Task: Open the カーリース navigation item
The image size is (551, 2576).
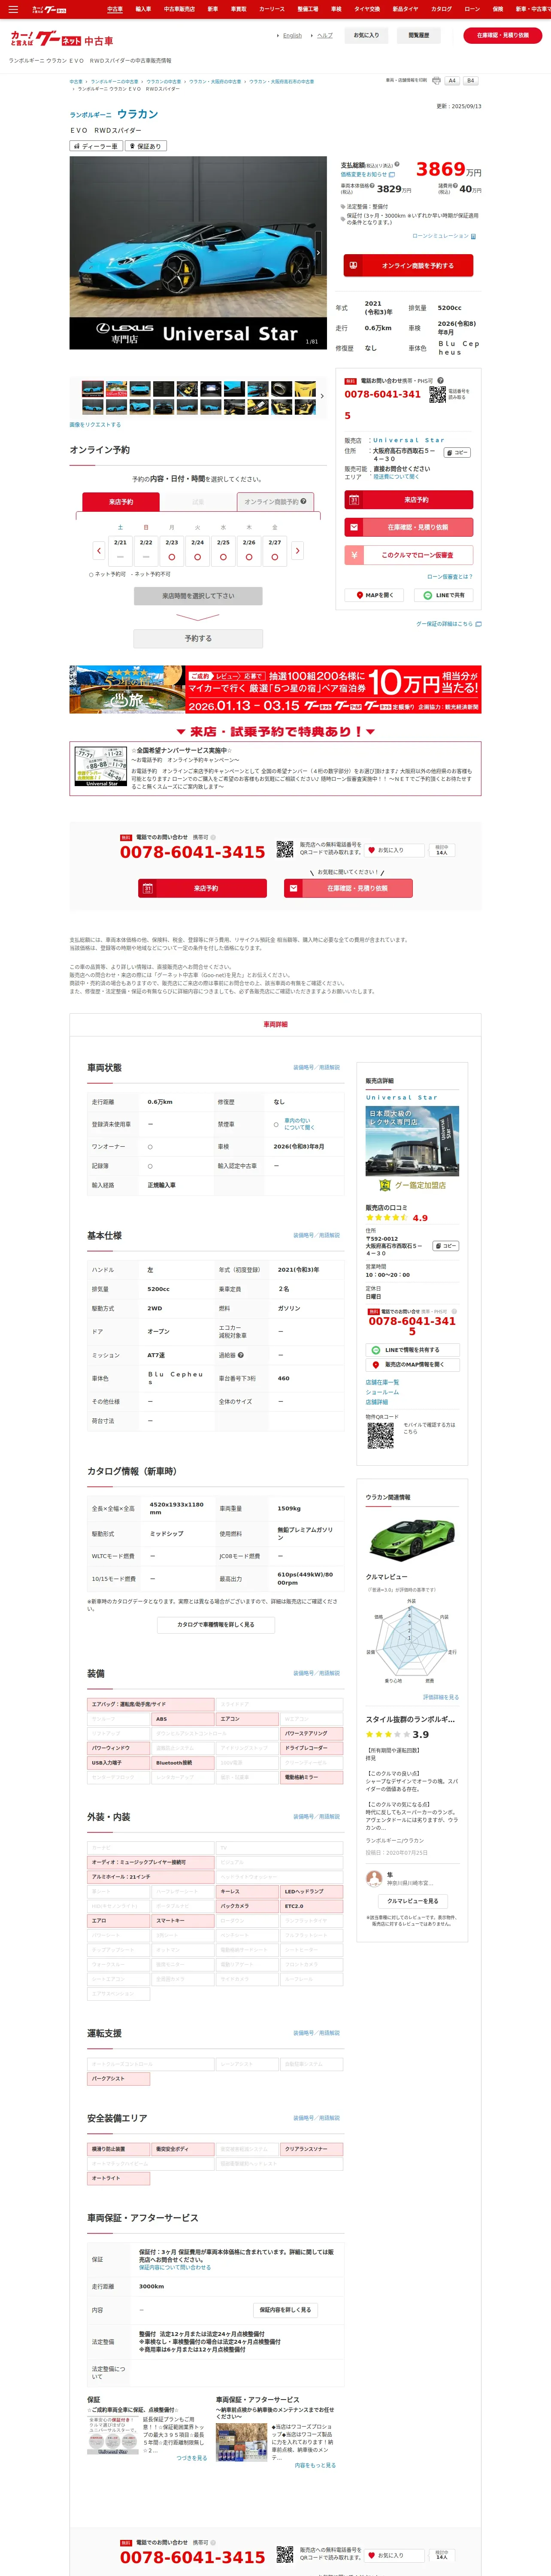Action: (x=272, y=9)
